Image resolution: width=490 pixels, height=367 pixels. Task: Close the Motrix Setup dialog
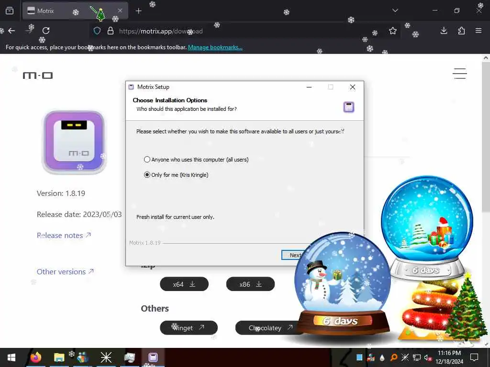(353, 87)
